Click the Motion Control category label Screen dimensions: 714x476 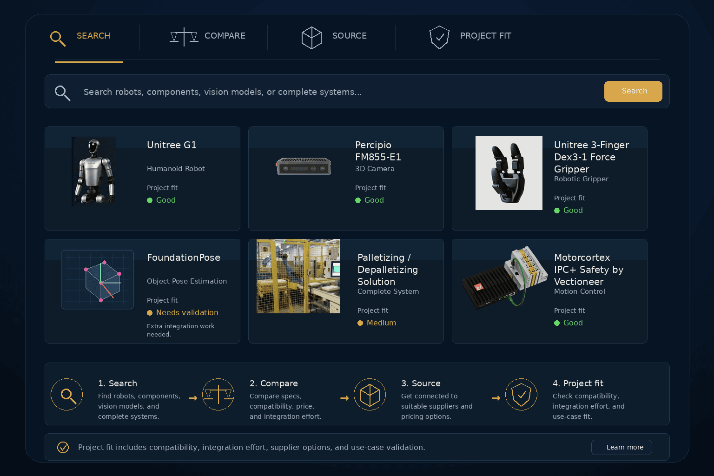[x=579, y=291]
